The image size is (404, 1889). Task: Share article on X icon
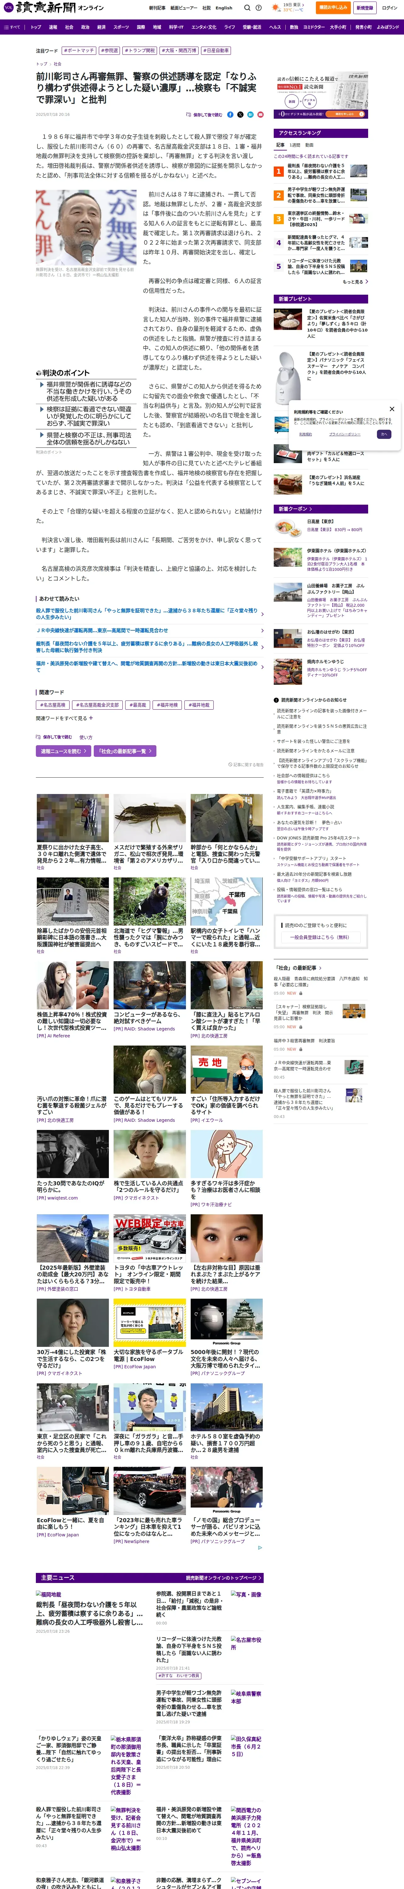pos(240,114)
